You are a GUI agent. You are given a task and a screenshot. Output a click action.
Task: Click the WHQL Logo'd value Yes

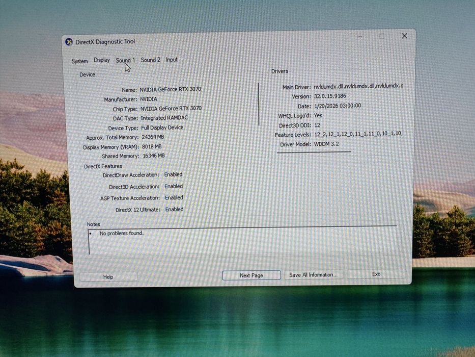pyautogui.click(x=318, y=115)
